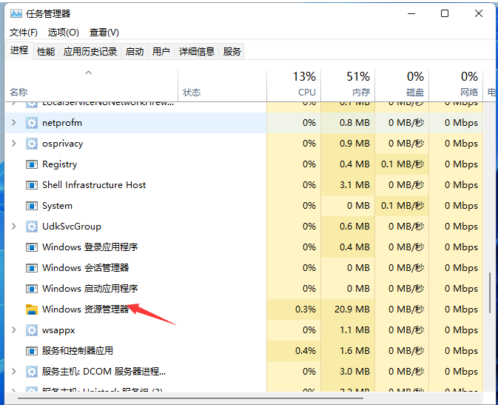This screenshot has width=498, height=405.
Task: Click the wsappx gear icon
Action: pyautogui.click(x=32, y=330)
